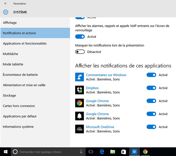
Task: Click the Cortana search box
Action: [45, 152]
